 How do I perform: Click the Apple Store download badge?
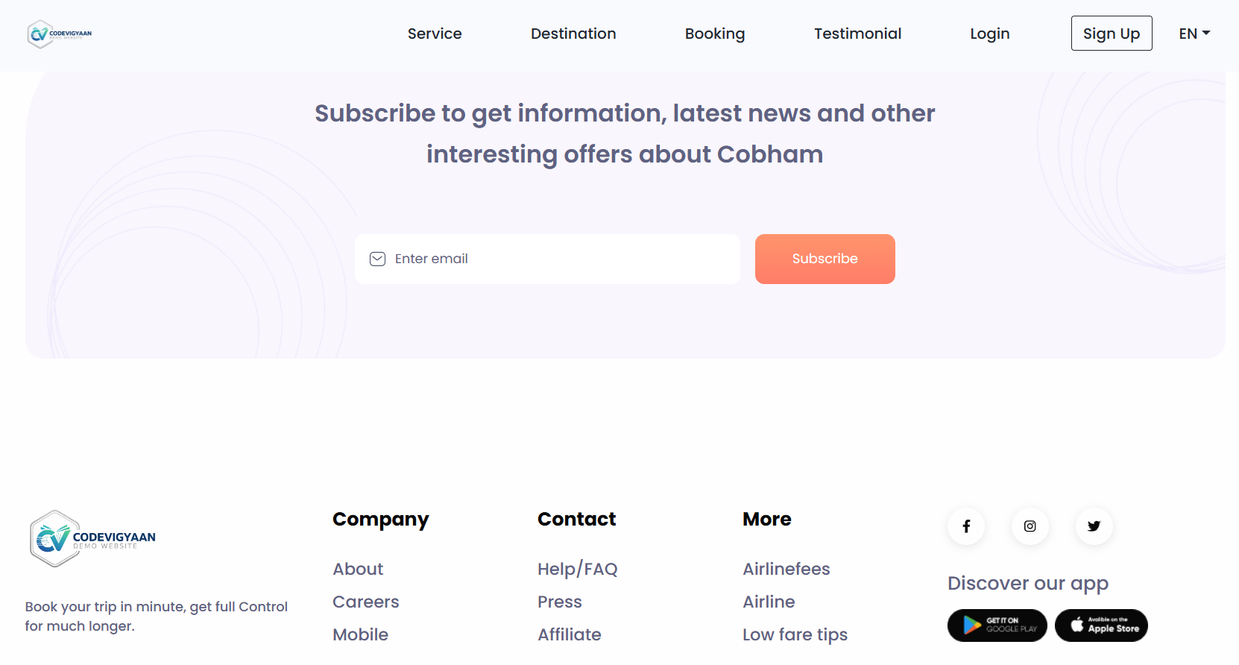point(1101,625)
